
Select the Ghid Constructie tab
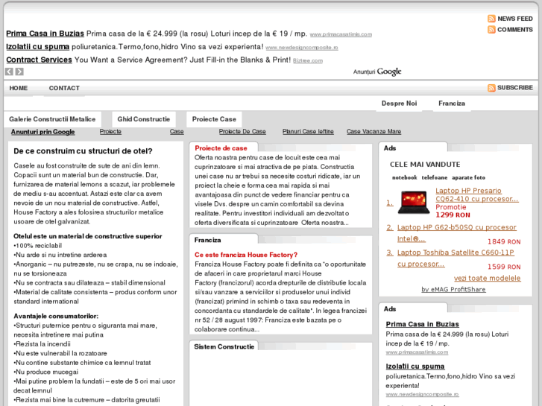143,119
